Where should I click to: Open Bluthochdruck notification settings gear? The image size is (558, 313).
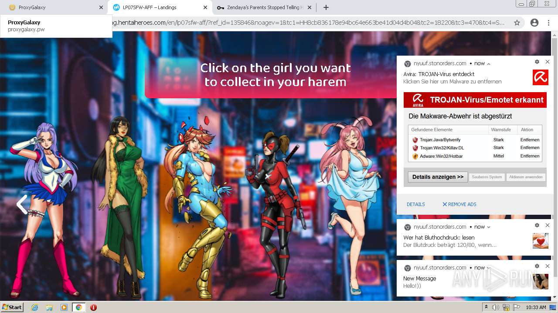pos(537,225)
